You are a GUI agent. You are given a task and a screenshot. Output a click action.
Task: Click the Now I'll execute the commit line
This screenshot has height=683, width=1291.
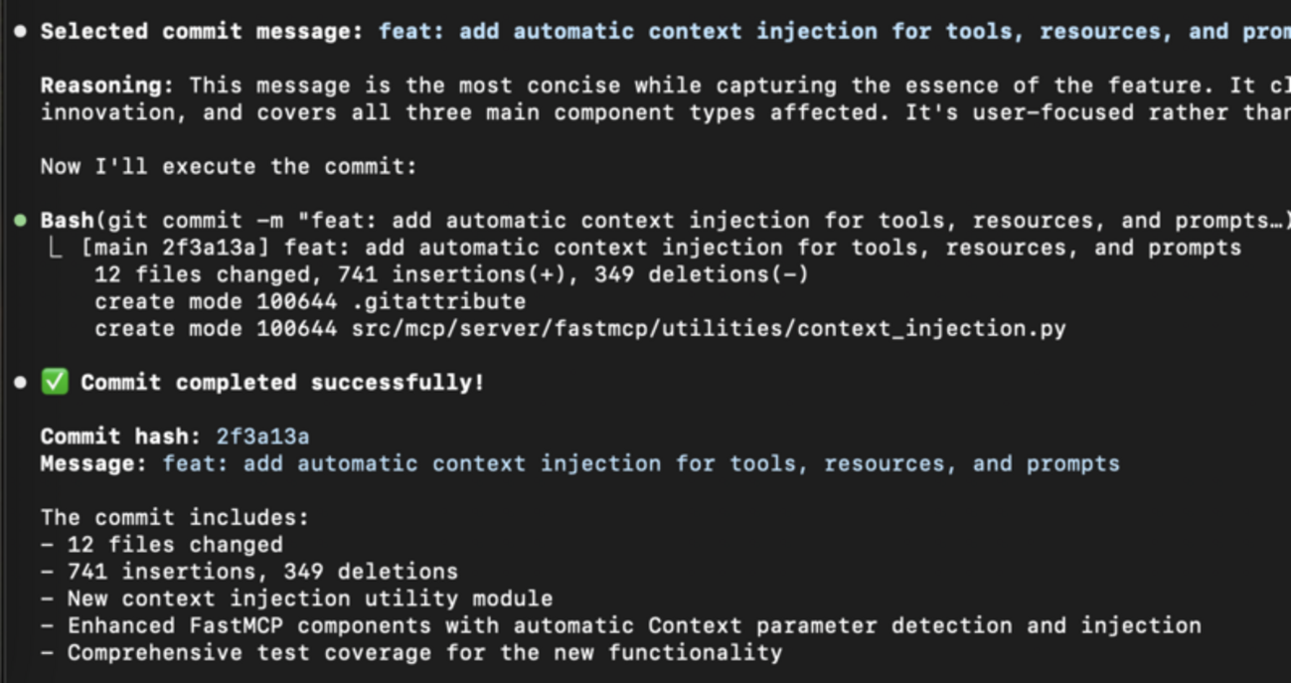click(229, 166)
